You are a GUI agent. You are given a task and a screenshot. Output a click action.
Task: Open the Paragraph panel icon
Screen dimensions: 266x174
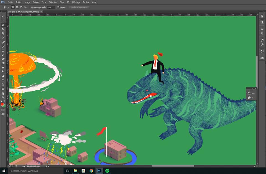(262, 34)
